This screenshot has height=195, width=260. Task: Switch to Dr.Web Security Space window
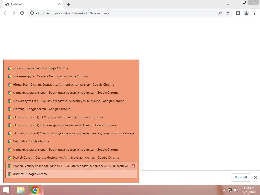(x=71, y=166)
